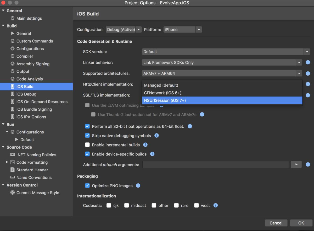
Task: Click the Additional mtouch arguments text field
Action: point(216,164)
